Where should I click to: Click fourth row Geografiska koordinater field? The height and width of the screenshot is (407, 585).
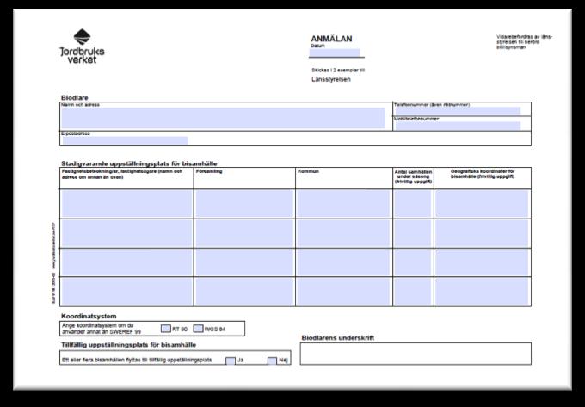pyautogui.click(x=482, y=292)
